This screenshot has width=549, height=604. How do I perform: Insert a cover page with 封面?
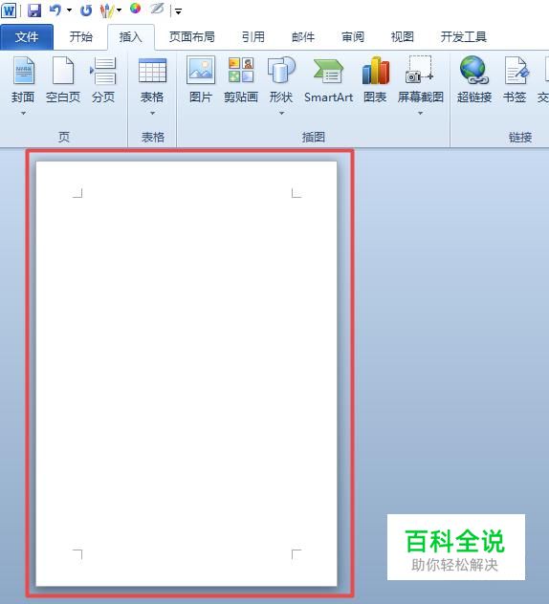[23, 79]
